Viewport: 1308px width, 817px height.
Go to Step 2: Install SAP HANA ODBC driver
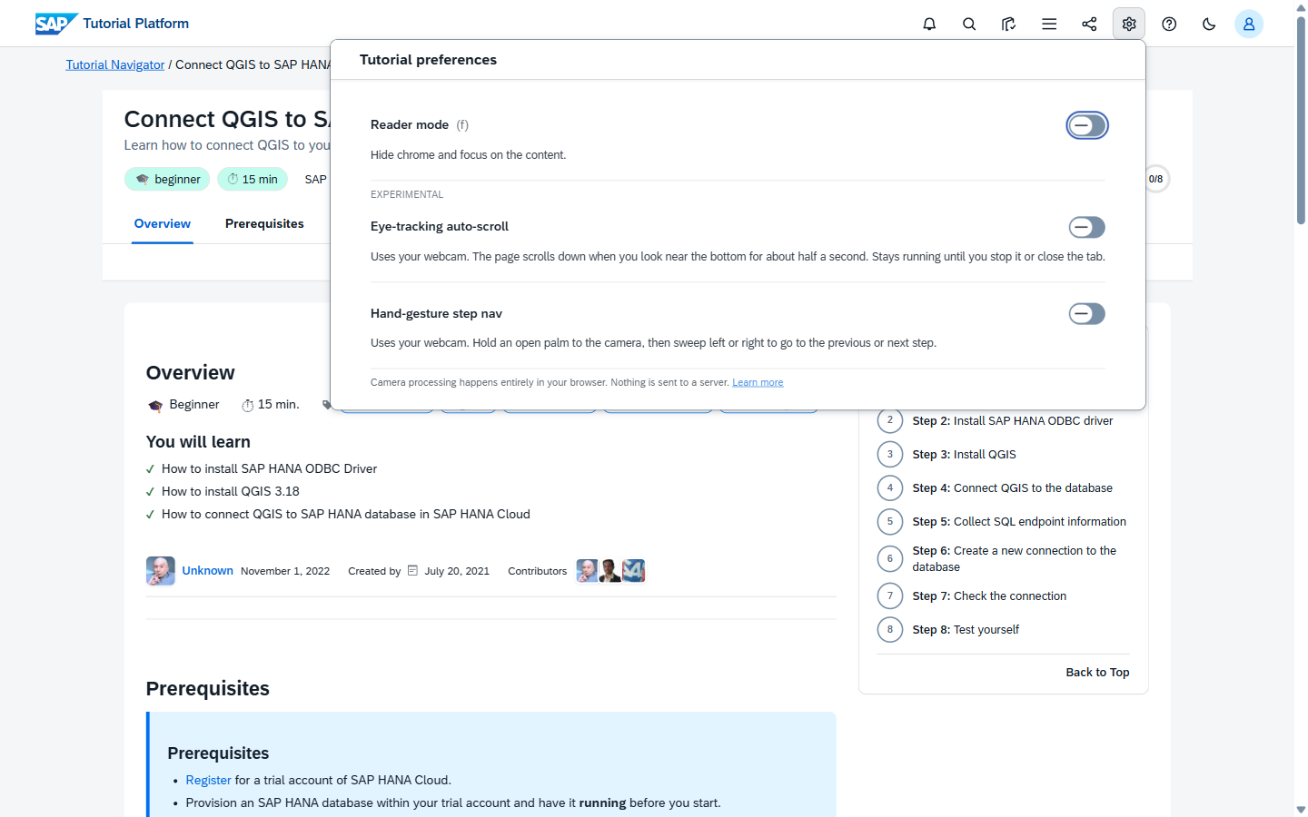[1012, 421]
